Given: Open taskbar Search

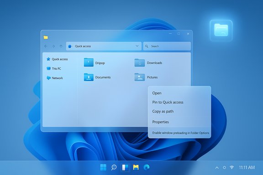Looking at the screenshot, I should coord(114,167).
